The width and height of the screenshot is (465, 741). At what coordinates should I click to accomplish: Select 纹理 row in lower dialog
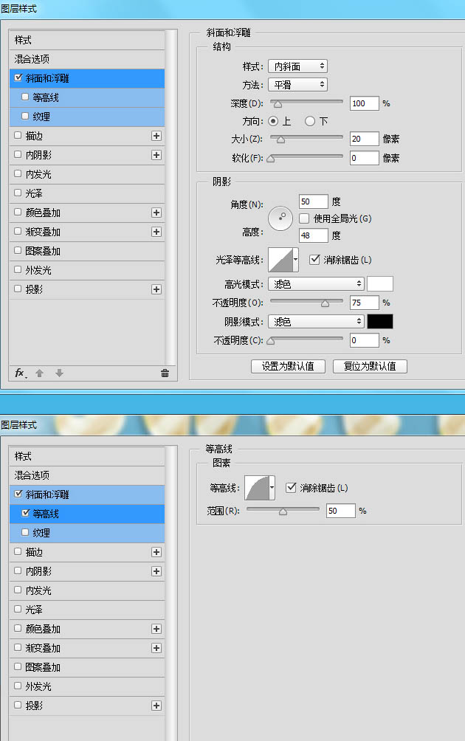[87, 533]
